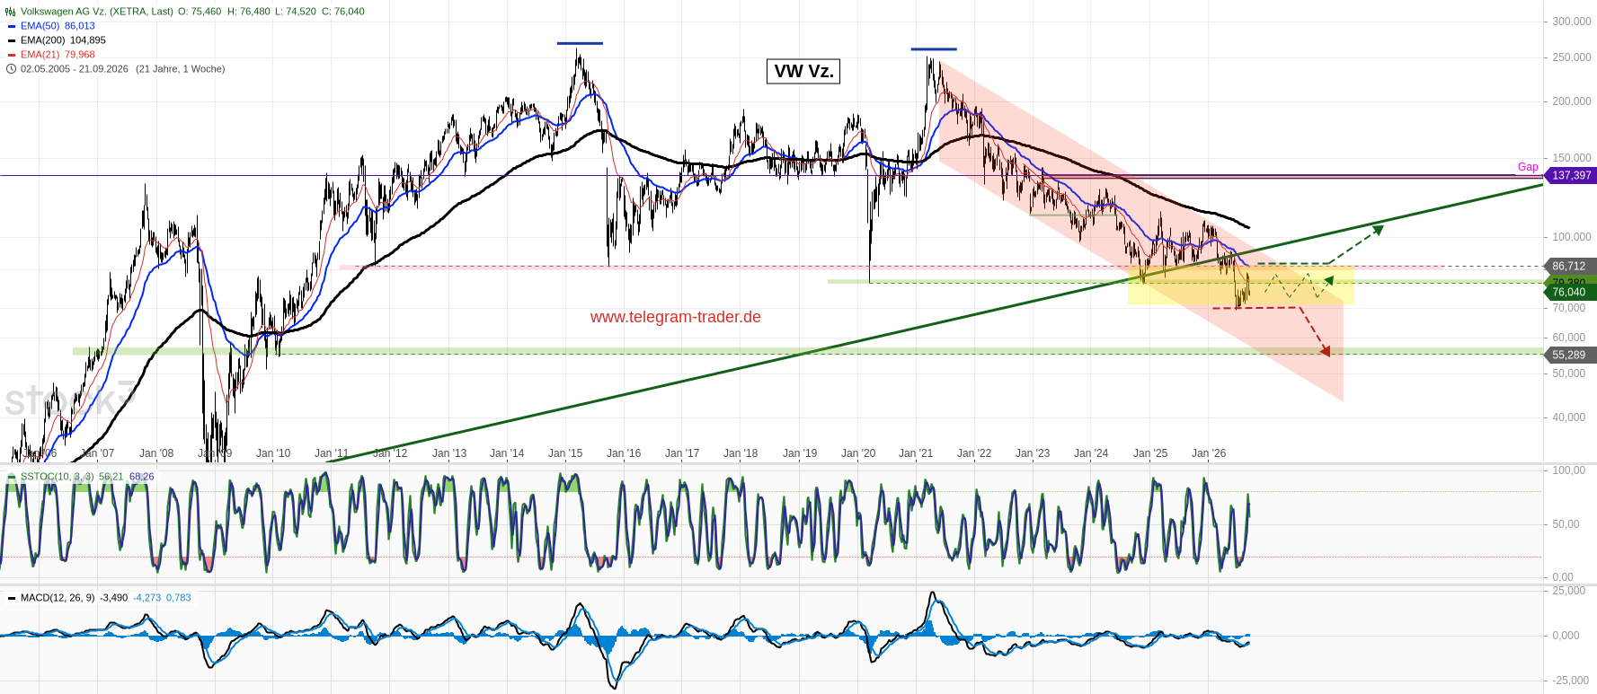This screenshot has height=694, width=1597.
Task: Click the SSTOC(10, 3, 3) indicator legend marker
Action: [12, 477]
